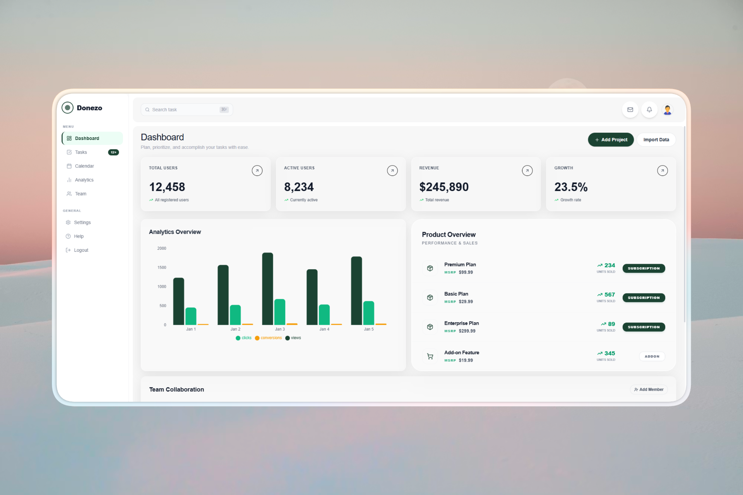
Task: Expand the Total Users card arrow
Action: point(257,171)
